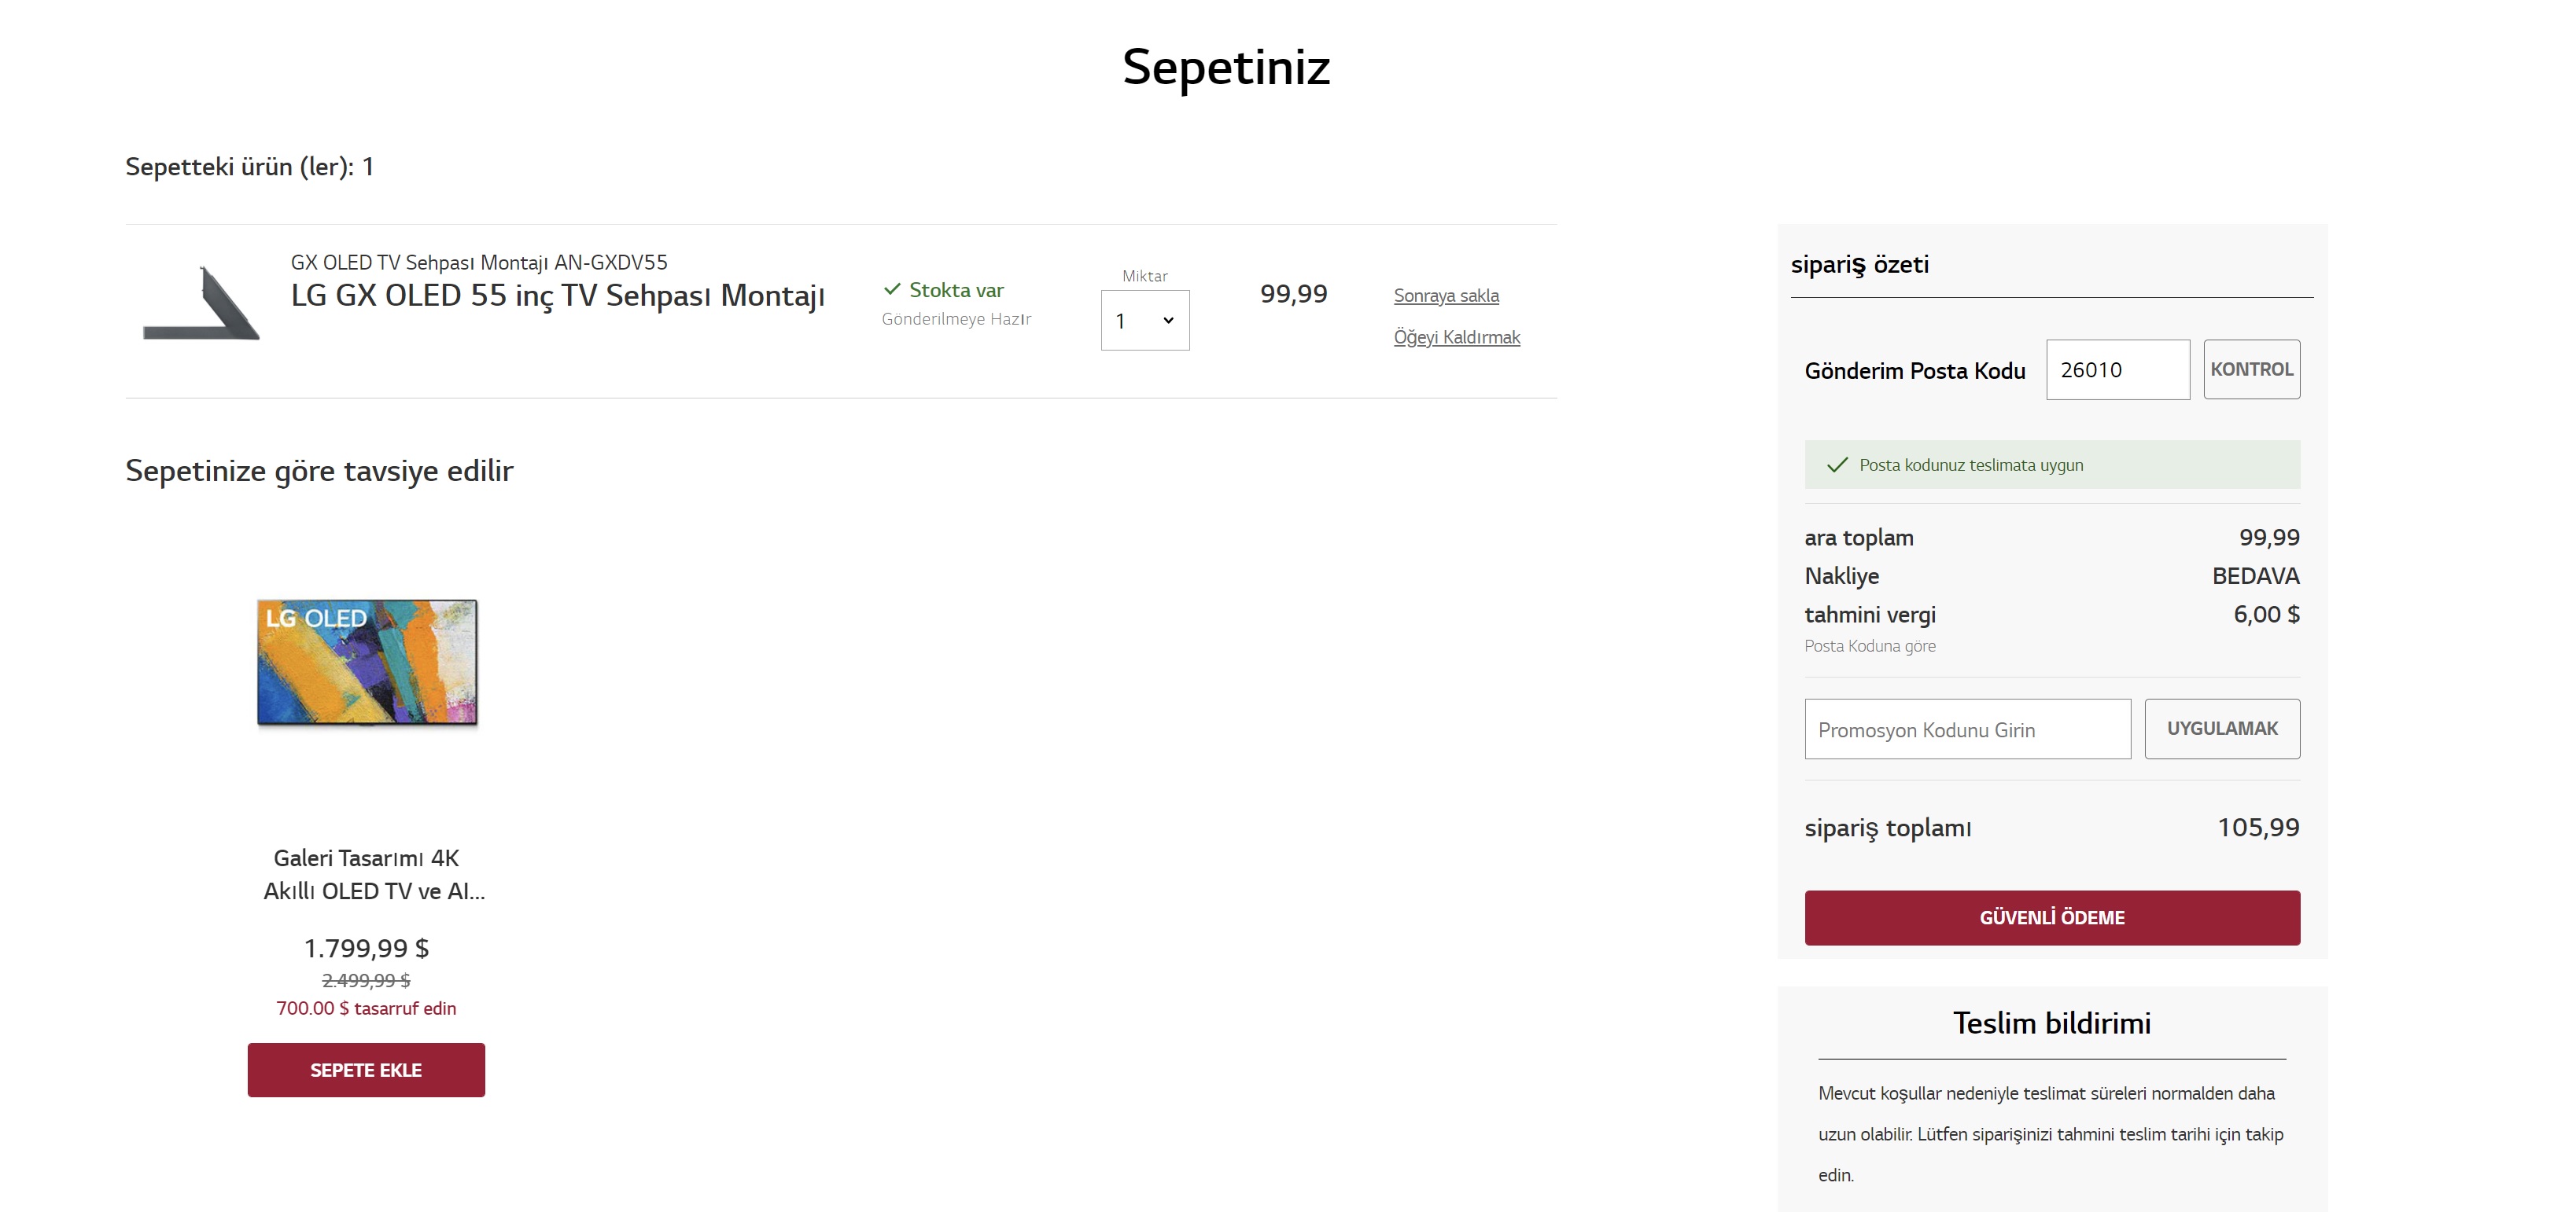This screenshot has width=2576, height=1212.
Task: Click the SEPETE EKLE button
Action: click(366, 1070)
